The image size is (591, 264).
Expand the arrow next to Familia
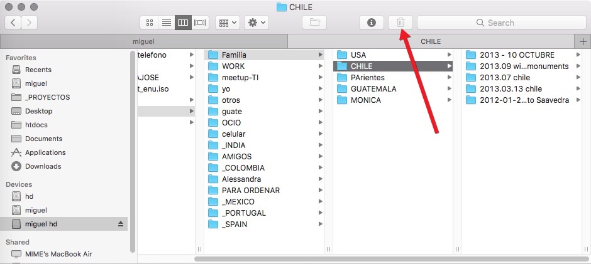click(x=320, y=55)
